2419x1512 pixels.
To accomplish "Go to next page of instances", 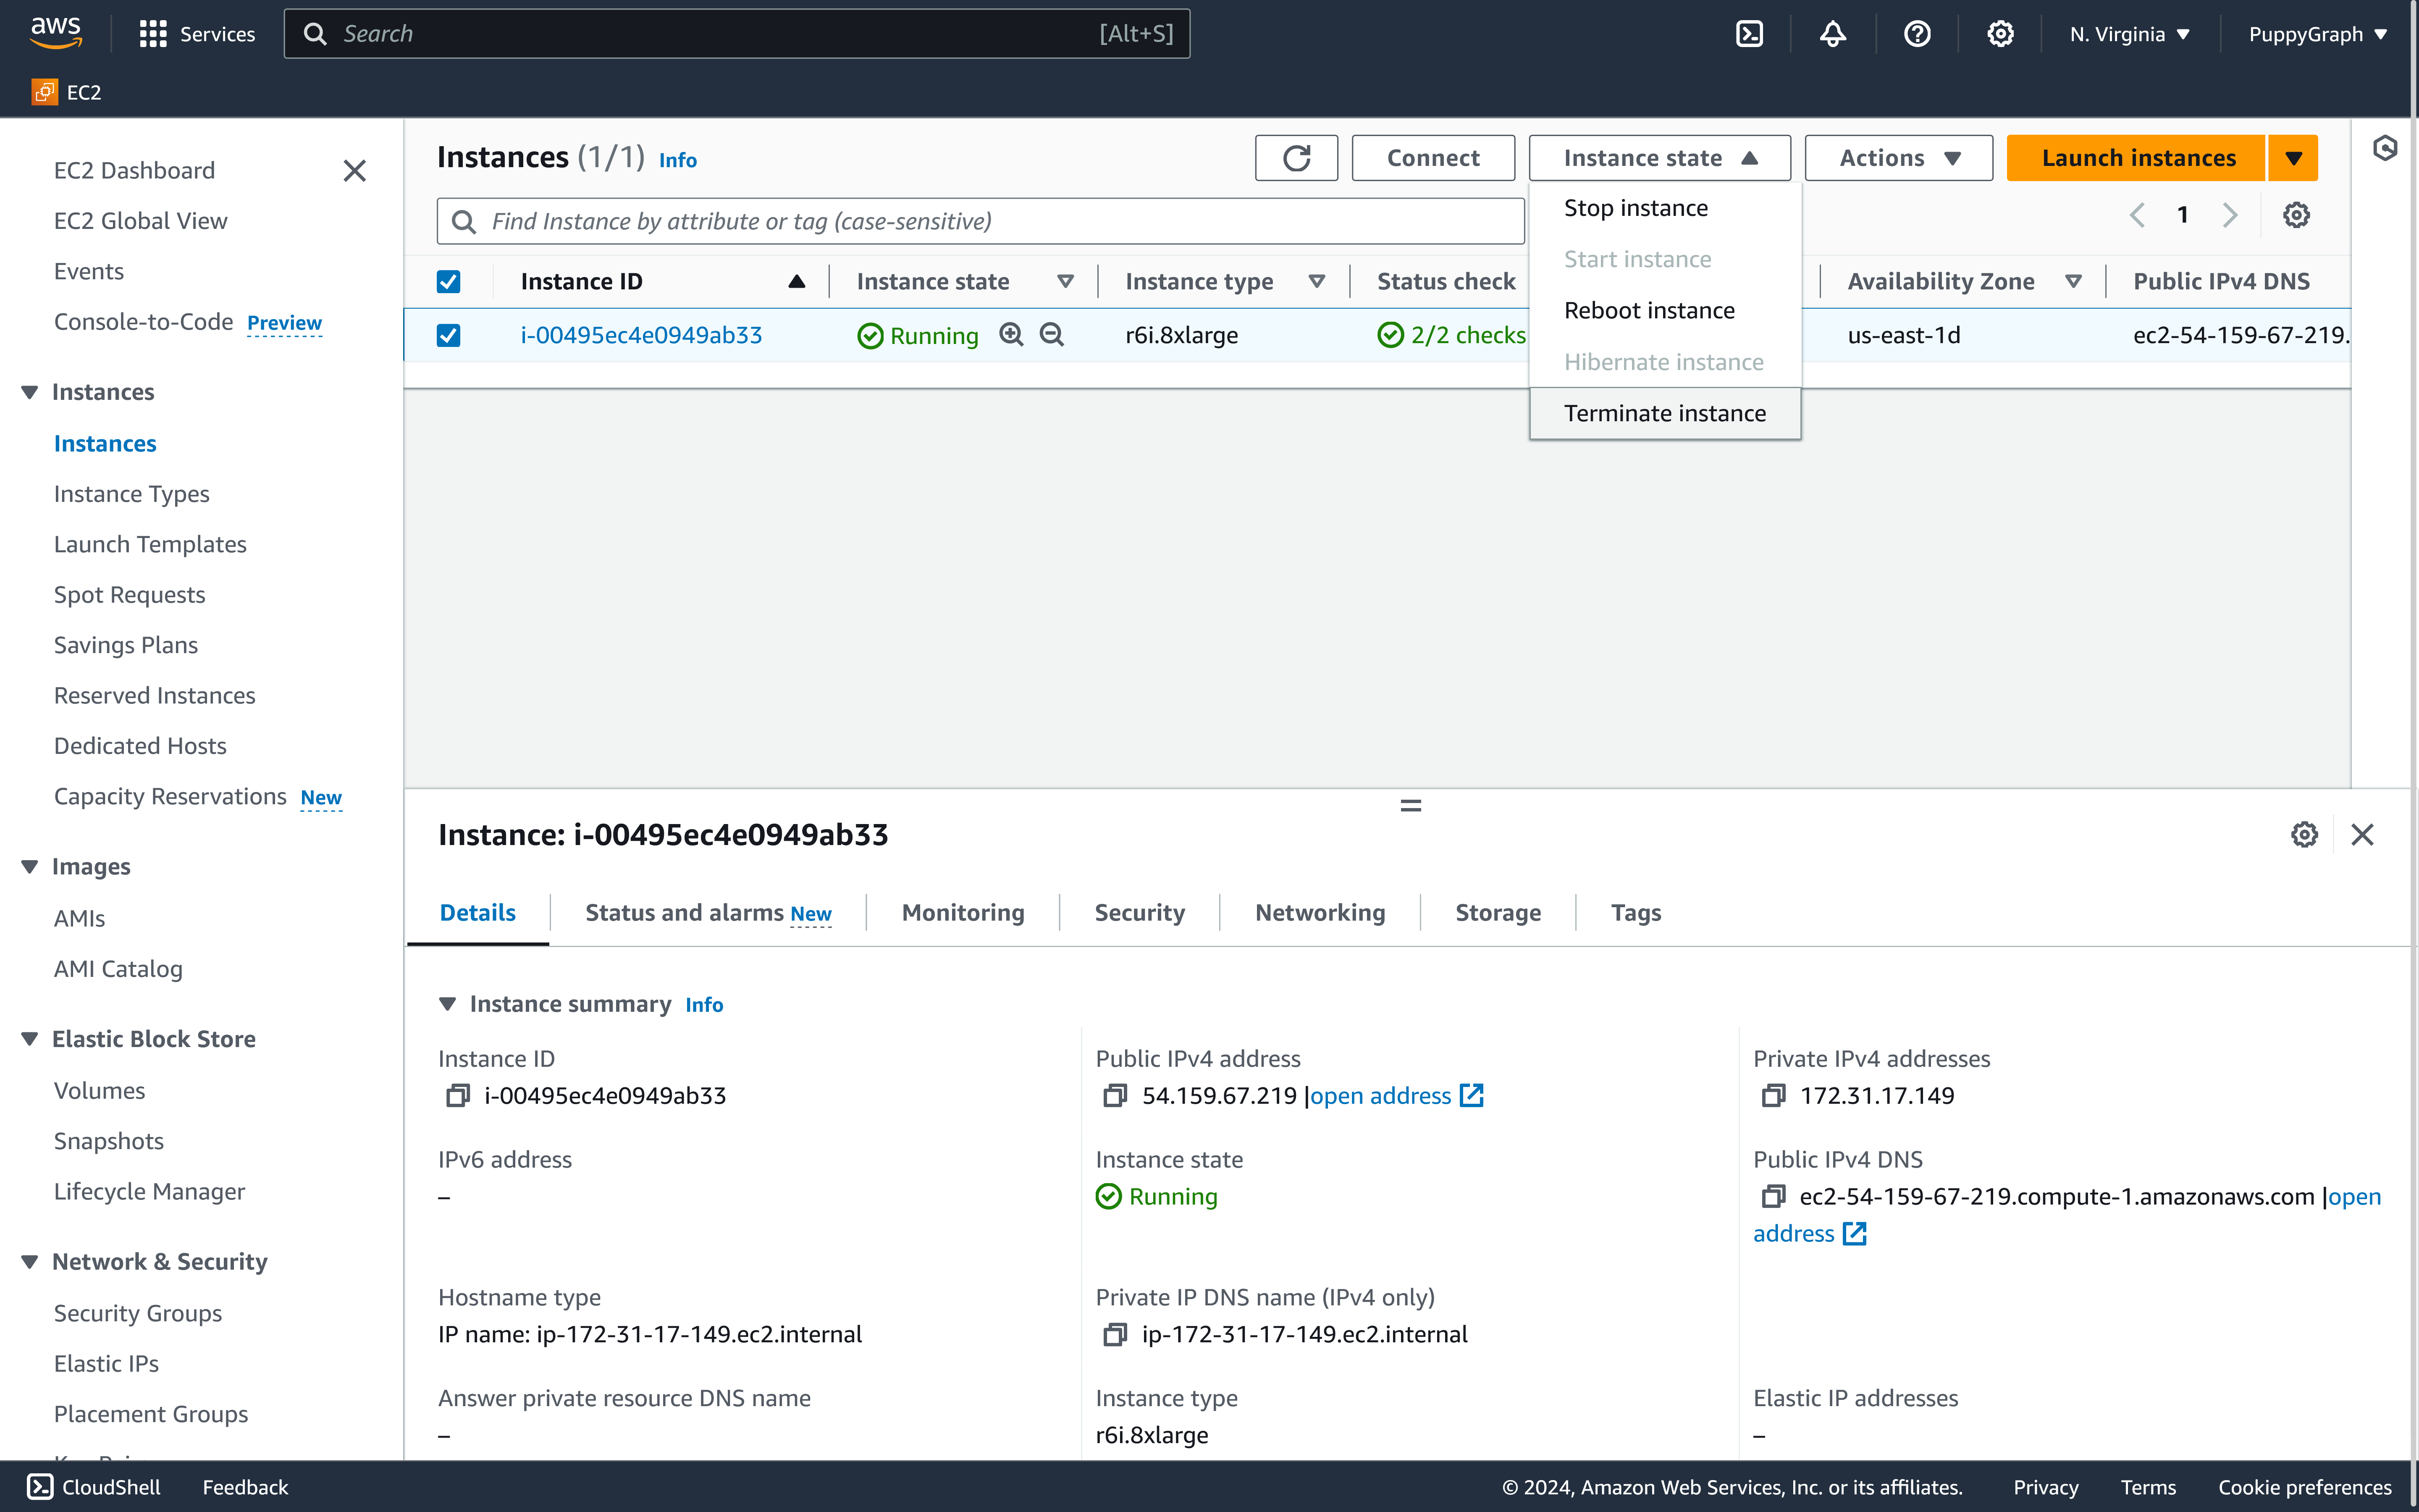I will coord(2229,215).
